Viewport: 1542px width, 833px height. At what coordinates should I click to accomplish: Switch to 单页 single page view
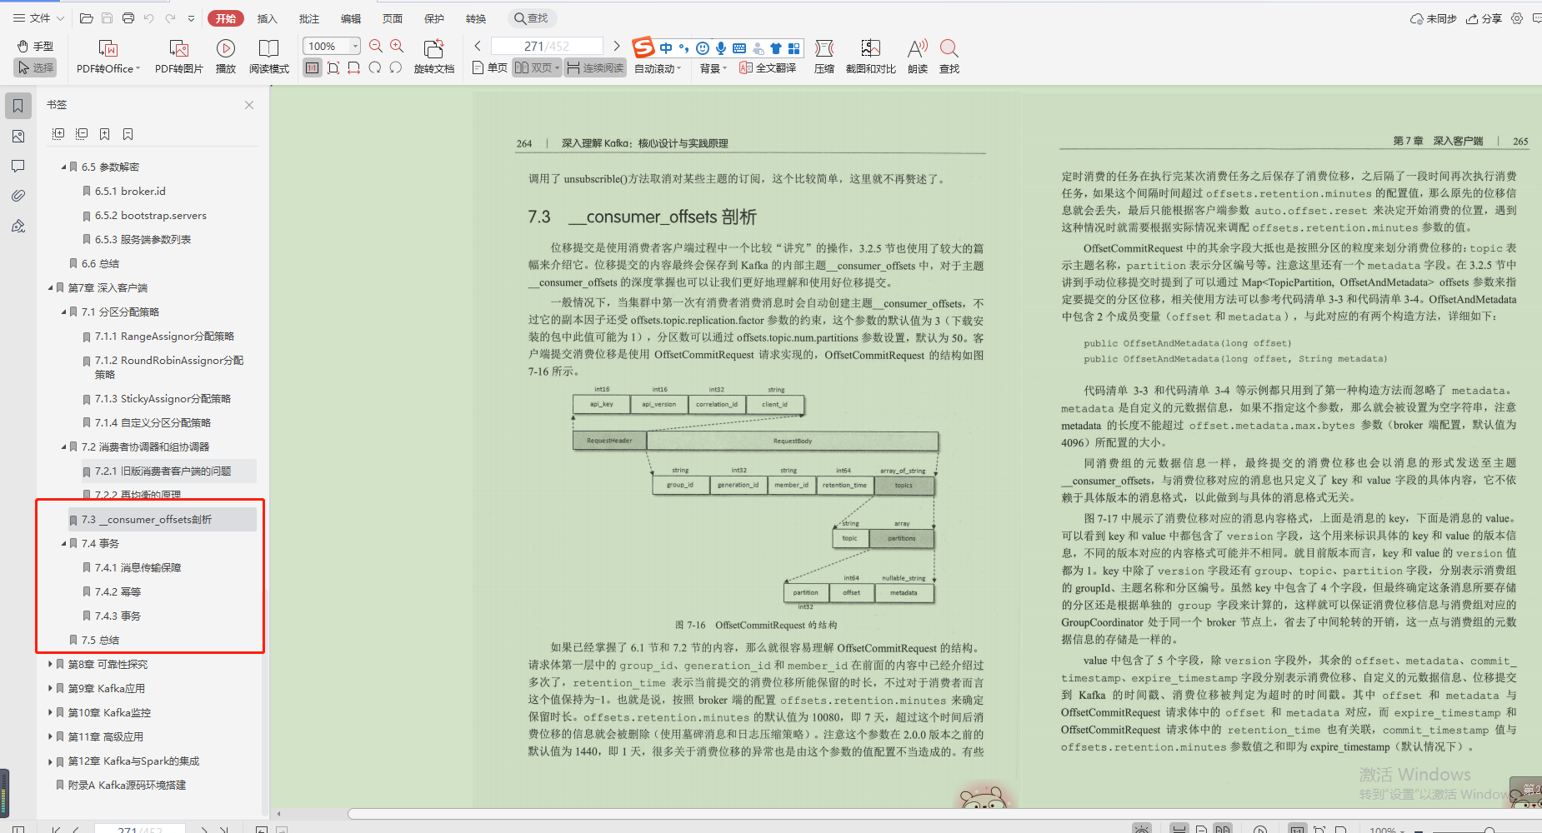point(490,68)
